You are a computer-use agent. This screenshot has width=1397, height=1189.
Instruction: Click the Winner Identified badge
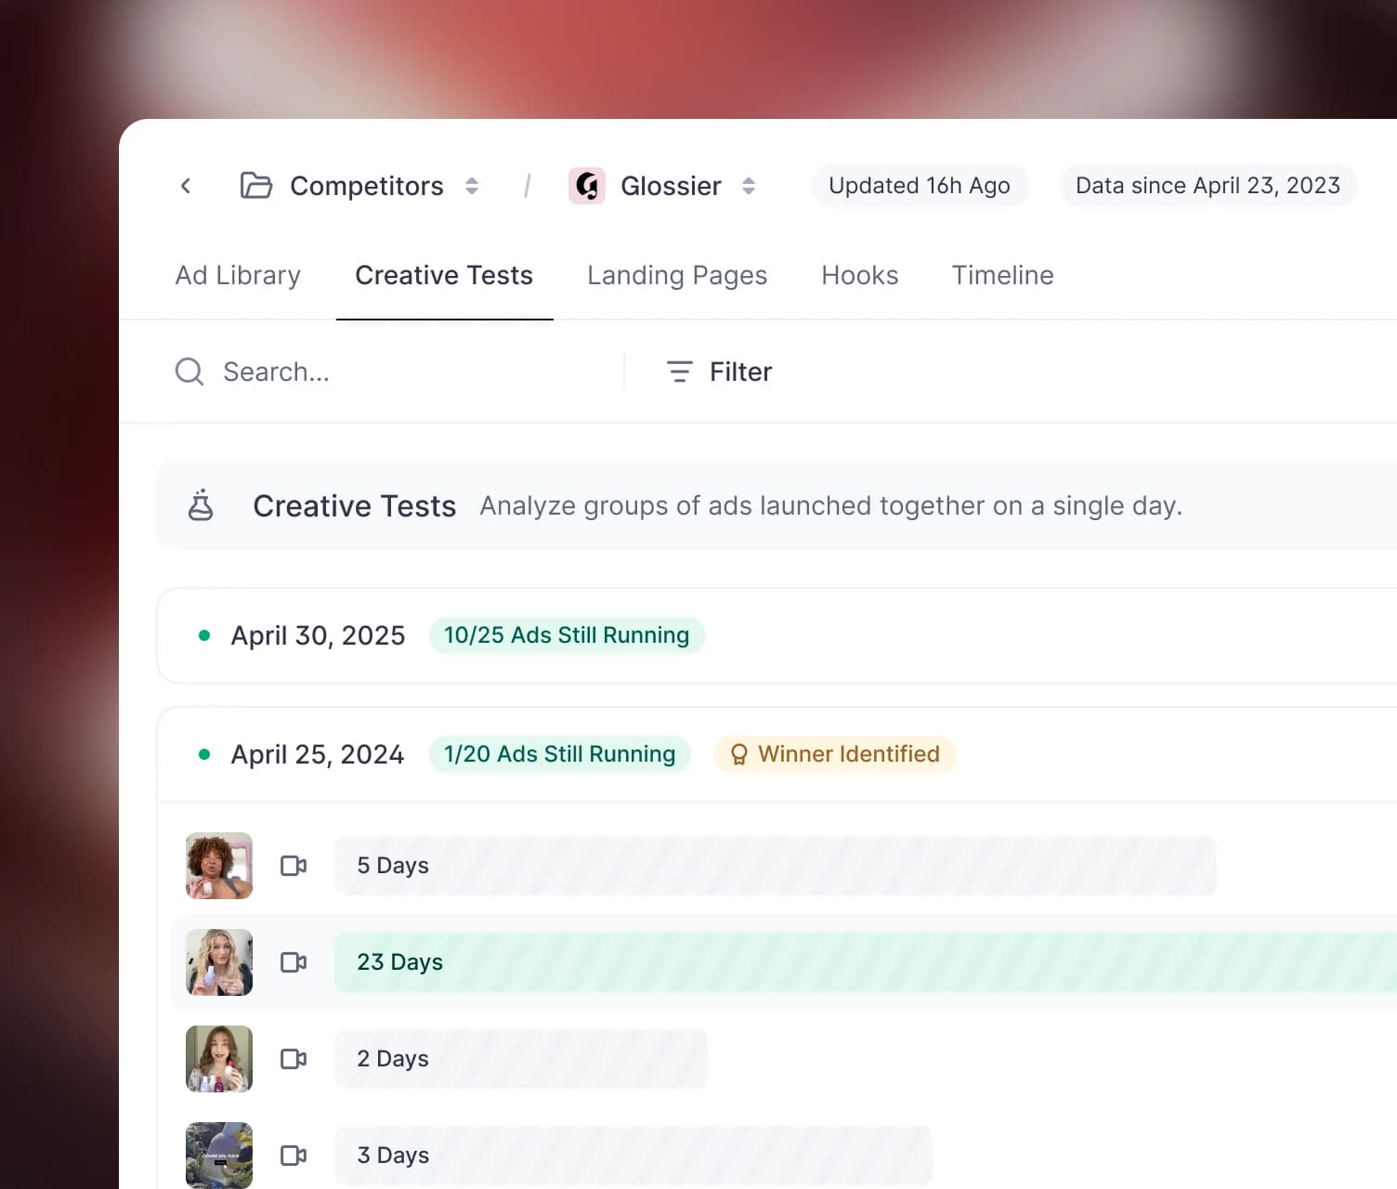[835, 754]
